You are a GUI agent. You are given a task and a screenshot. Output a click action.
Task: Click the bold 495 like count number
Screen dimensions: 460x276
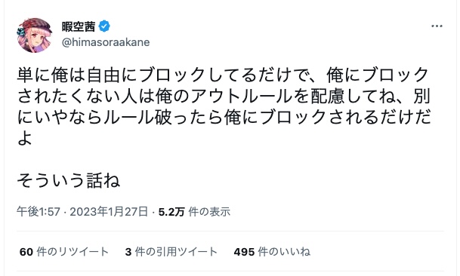244,252
